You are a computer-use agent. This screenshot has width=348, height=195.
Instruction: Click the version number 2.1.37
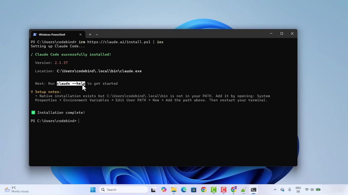pyautogui.click(x=61, y=63)
